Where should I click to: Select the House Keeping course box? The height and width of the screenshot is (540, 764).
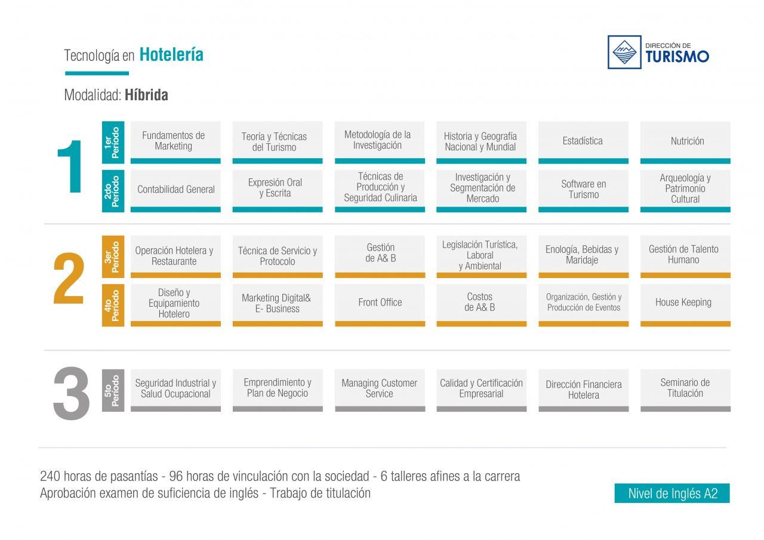[685, 303]
